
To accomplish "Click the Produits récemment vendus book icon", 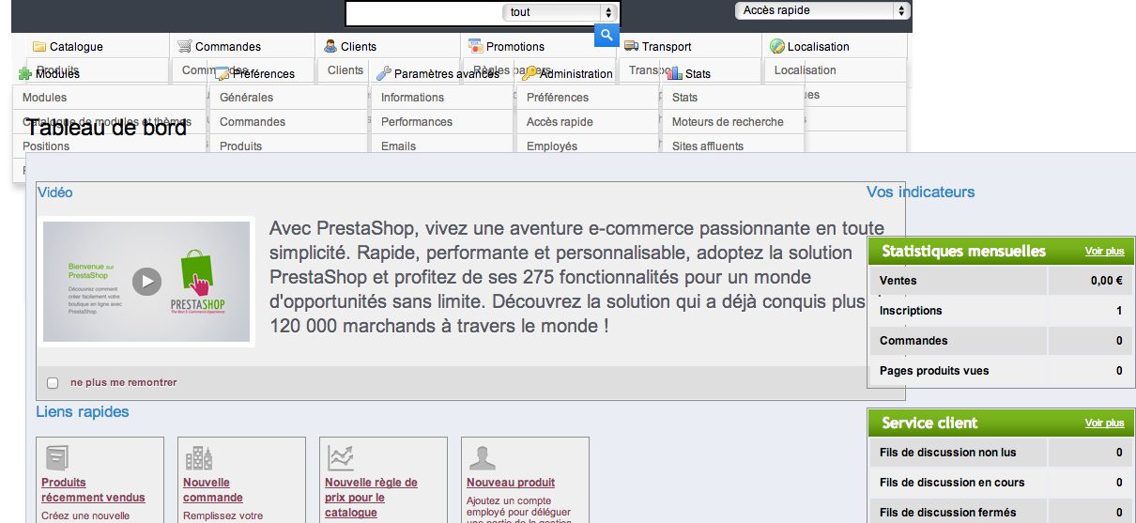I will (57, 458).
